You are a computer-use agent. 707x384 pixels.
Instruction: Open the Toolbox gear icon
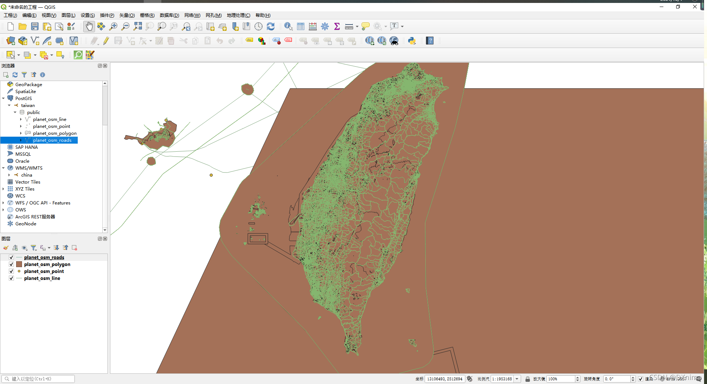(325, 26)
